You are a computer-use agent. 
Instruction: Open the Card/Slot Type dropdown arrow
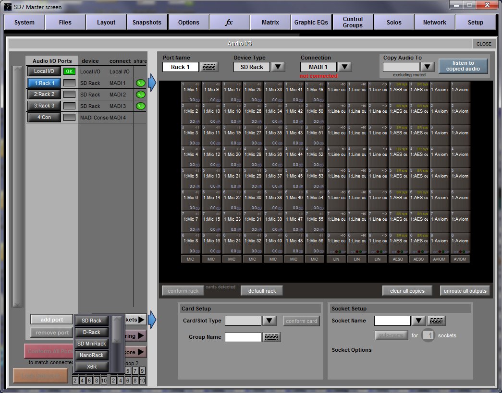click(x=269, y=321)
